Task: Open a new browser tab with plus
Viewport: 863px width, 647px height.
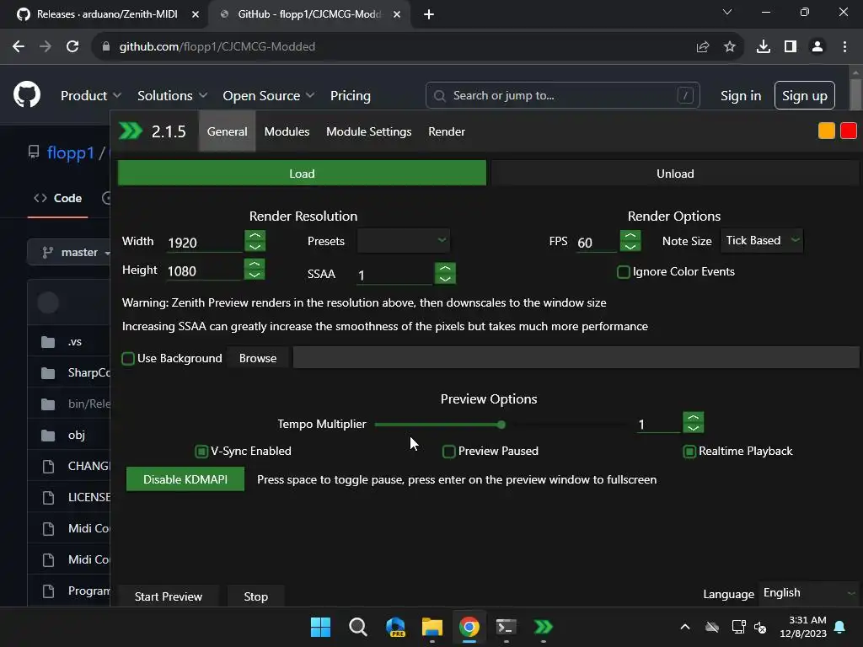Action: (x=429, y=14)
